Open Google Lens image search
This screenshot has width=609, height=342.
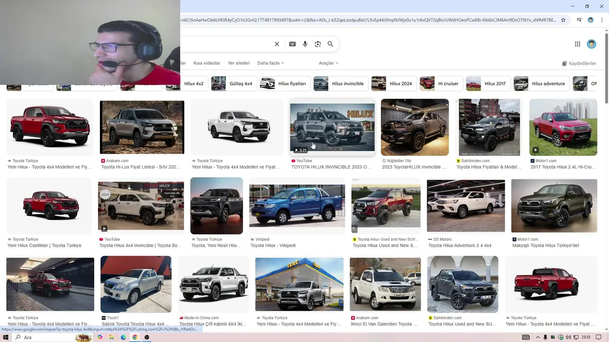[318, 44]
